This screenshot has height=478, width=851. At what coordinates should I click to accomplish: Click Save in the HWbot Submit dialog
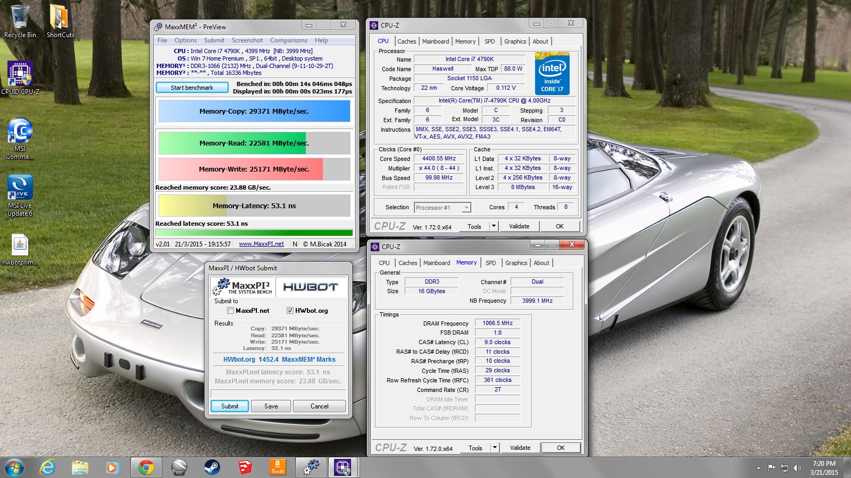271,406
